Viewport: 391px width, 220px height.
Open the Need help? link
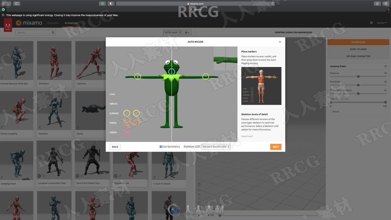(x=247, y=136)
